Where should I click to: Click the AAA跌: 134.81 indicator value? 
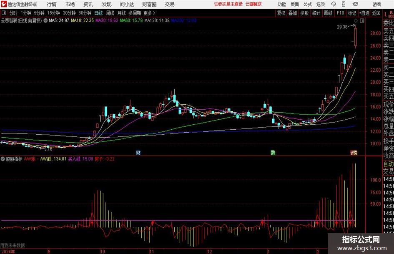point(53,159)
